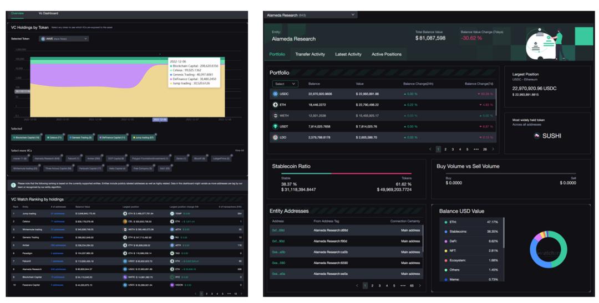Screen dimensions: 599x303
Task: Open Jump trading's addresses link
Action: 58,213
